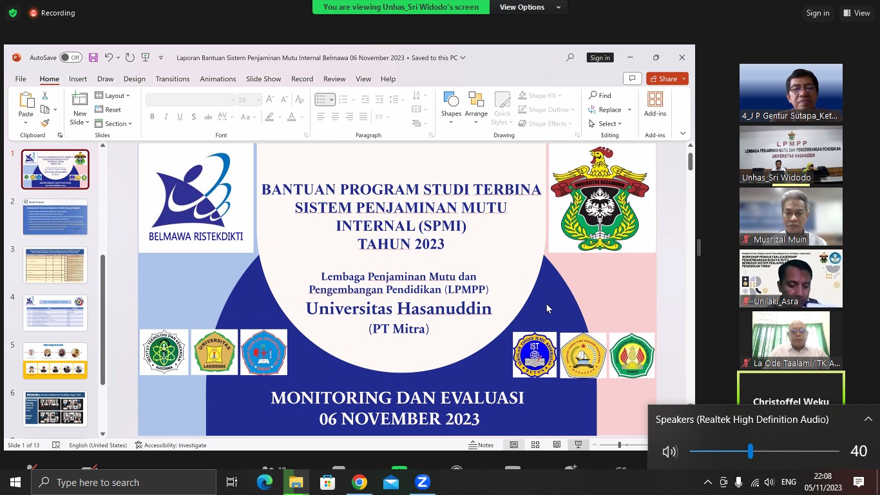Click the Save icon in title bar

pyautogui.click(x=93, y=58)
